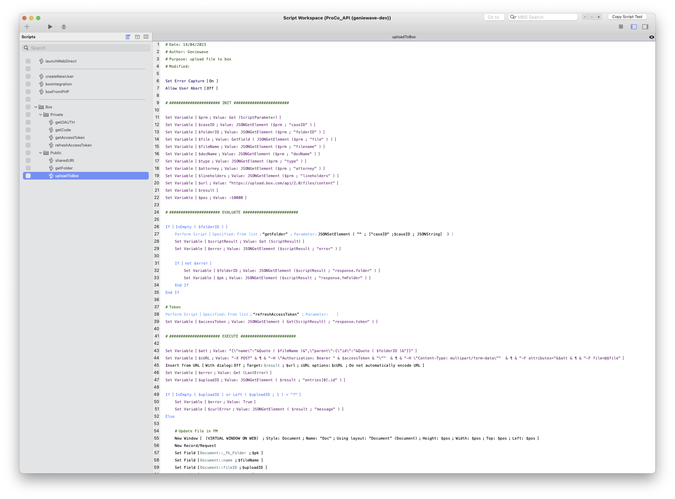Select the refreshAccessToken script
The width and height of the screenshot is (675, 499).
(73, 145)
